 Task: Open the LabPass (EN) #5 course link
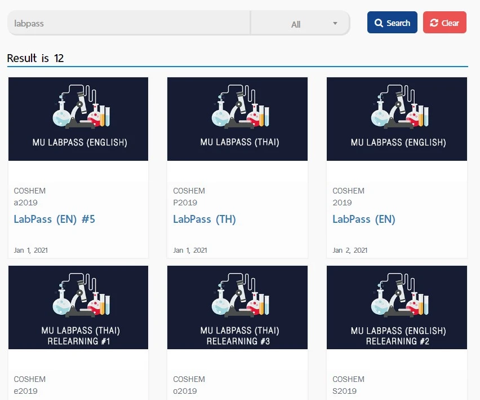click(x=55, y=219)
